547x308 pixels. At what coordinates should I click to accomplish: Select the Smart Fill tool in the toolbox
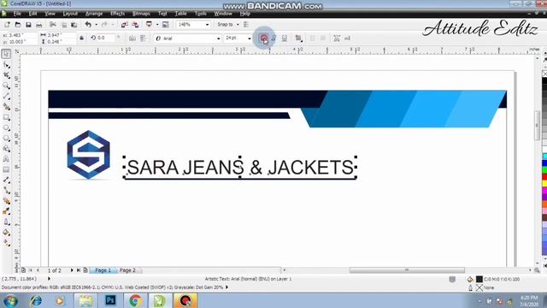(x=6, y=107)
